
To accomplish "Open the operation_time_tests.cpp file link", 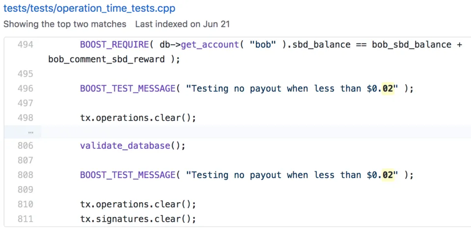I will click(89, 8).
